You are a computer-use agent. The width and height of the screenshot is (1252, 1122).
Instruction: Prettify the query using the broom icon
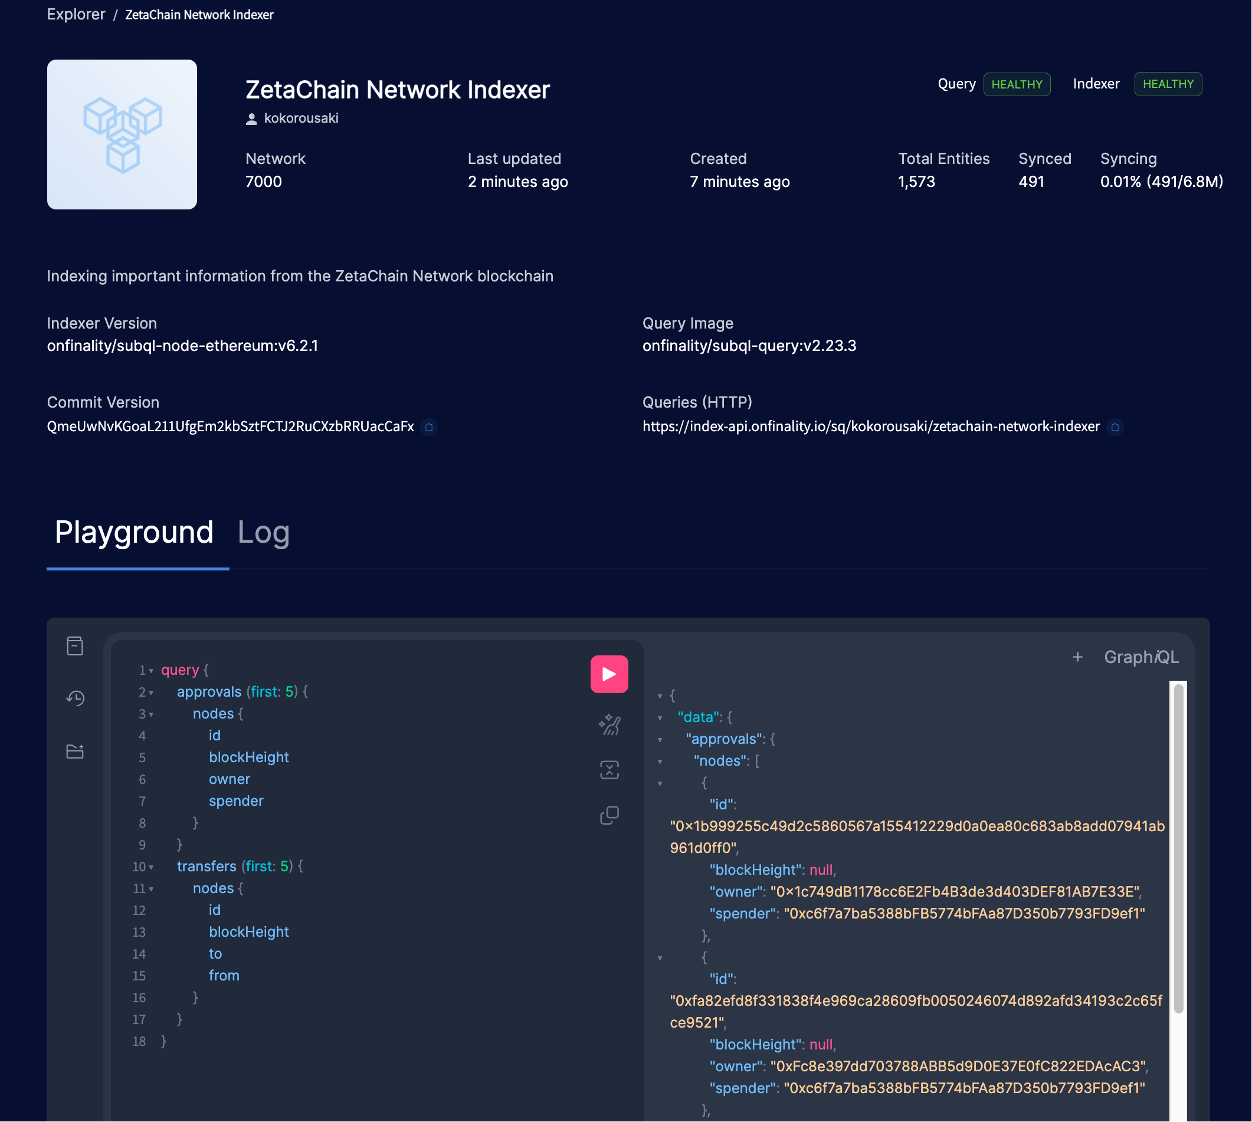[609, 726]
